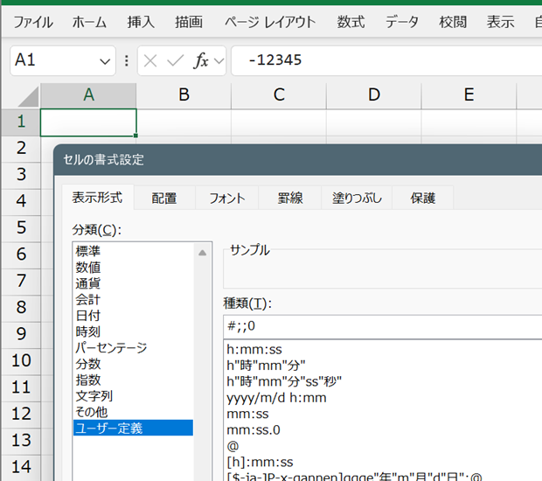542x481 pixels.
Task: Switch to the 塗りつぶし tab
Action: (x=357, y=198)
